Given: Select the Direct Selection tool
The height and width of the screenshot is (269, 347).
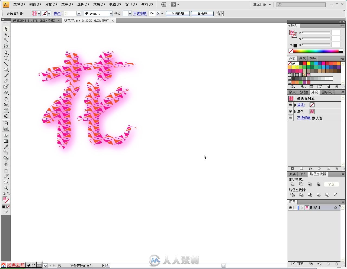Looking at the screenshot, I should click(x=6, y=34).
